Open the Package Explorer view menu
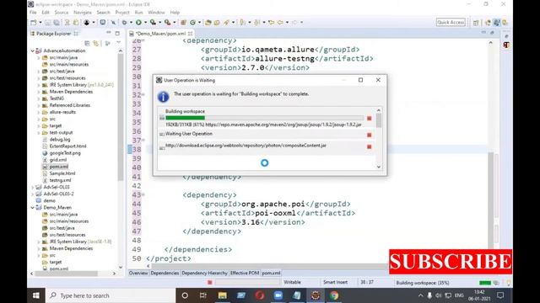This screenshot has height=303, width=540. 118,43
